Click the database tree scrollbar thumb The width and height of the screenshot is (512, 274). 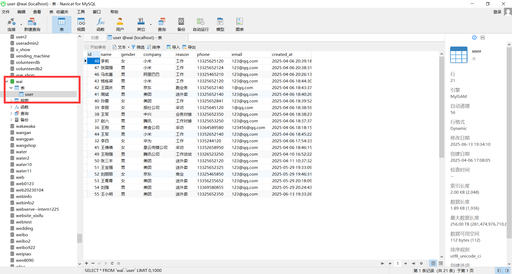point(79,238)
